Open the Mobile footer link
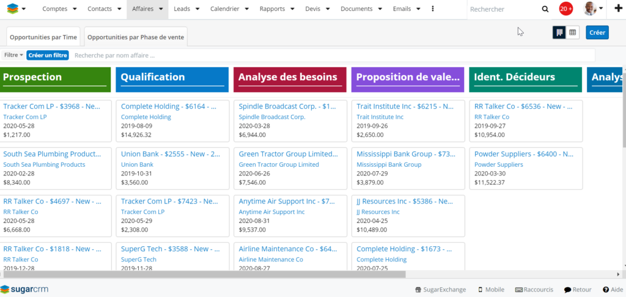This screenshot has height=297, width=626. tap(491, 290)
